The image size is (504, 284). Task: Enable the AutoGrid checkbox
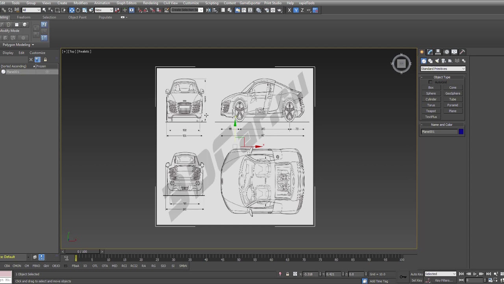[x=430, y=82]
